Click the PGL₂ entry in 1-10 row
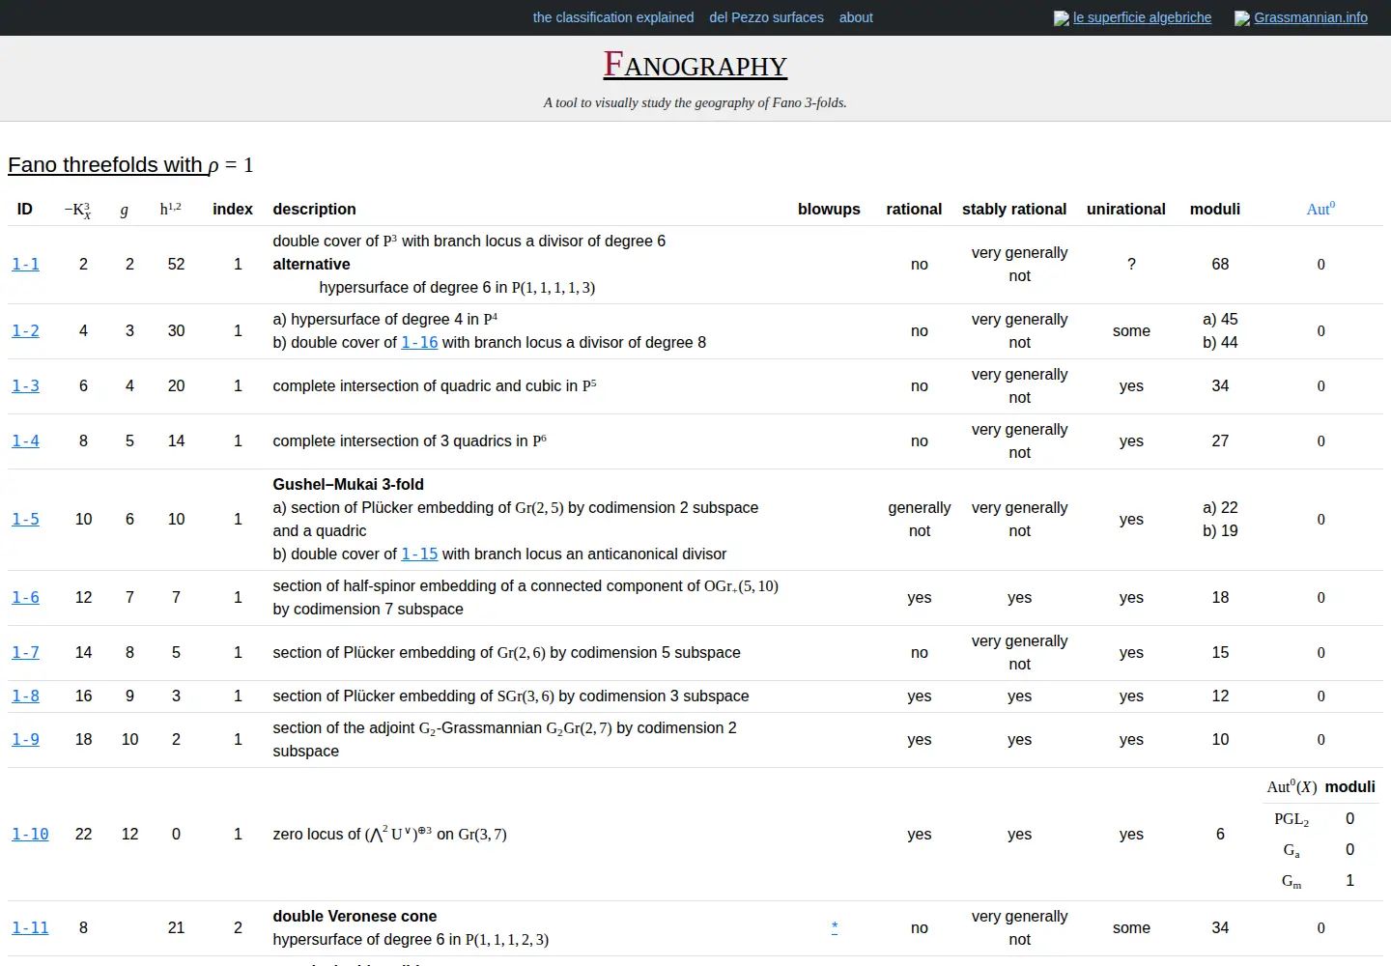This screenshot has width=1391, height=966. point(1292,819)
